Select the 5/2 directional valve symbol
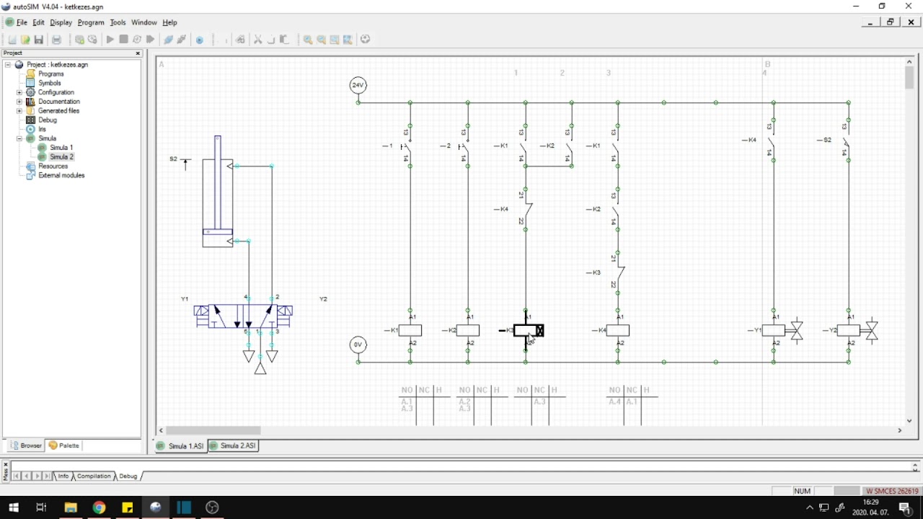 [x=243, y=315]
